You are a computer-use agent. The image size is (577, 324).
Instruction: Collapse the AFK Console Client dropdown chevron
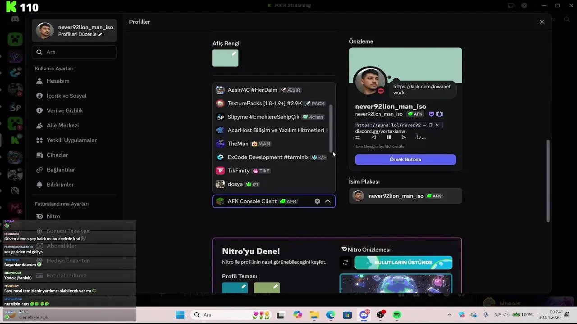coord(328,202)
